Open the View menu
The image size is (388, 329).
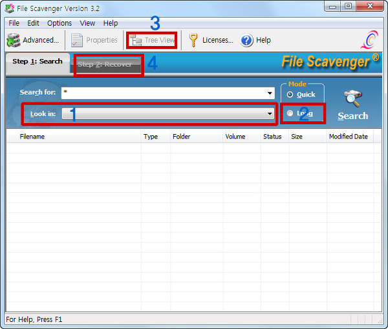(87, 23)
